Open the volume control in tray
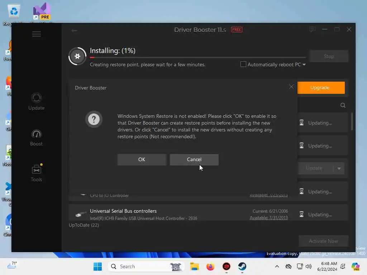 (309, 266)
